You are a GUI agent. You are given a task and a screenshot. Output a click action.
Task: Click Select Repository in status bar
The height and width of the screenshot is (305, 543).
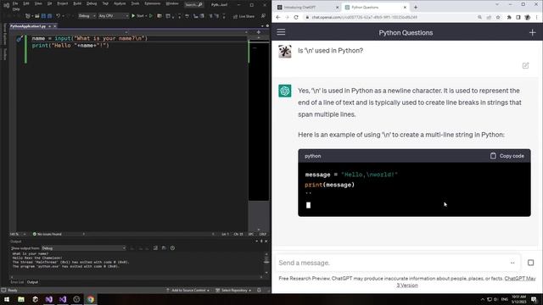[233, 290]
